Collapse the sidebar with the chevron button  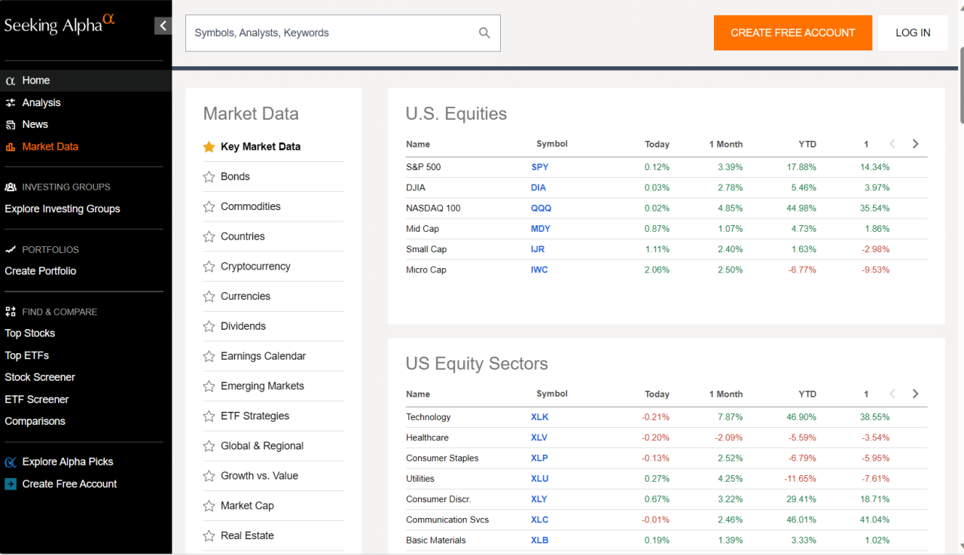pyautogui.click(x=163, y=26)
